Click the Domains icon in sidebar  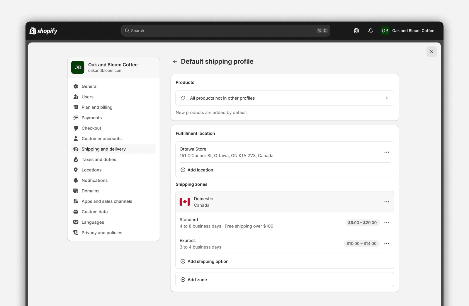click(x=76, y=191)
